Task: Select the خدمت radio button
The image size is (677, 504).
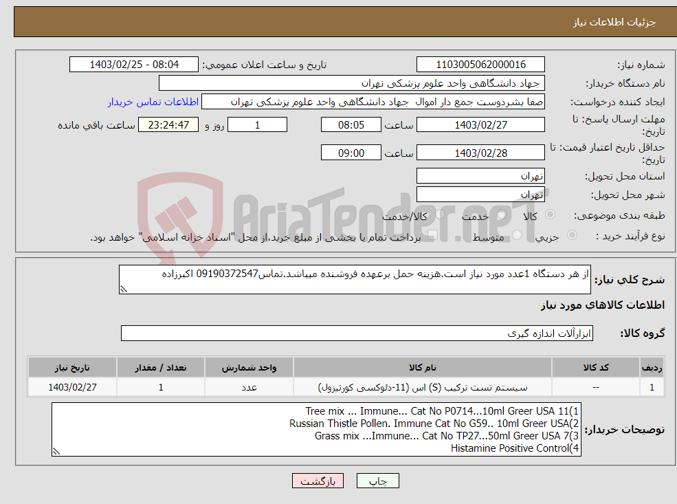Action: 502,215
